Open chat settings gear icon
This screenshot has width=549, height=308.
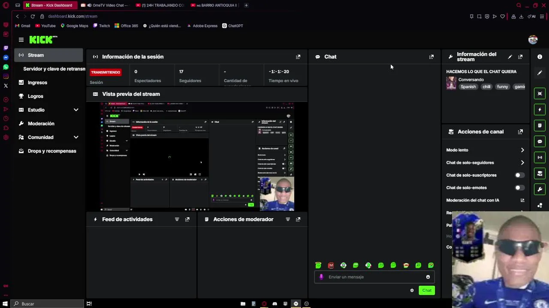tap(412, 290)
